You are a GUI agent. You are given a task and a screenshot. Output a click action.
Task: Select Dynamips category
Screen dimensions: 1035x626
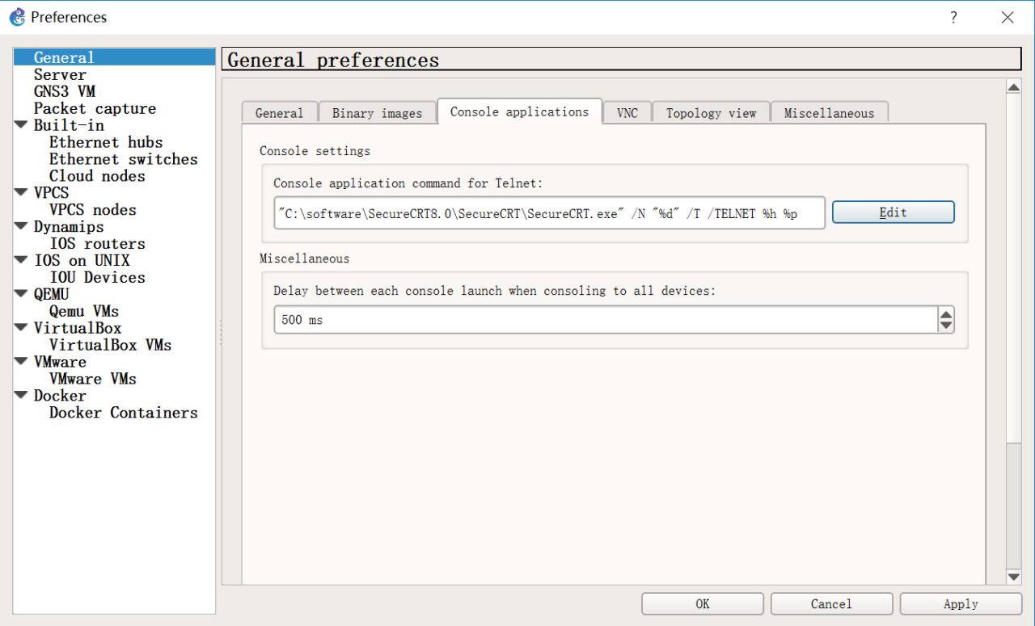pyautogui.click(x=69, y=227)
